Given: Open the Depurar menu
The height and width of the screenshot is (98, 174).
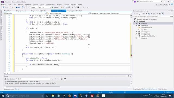Looking at the screenshot, I should [x=35, y=5].
